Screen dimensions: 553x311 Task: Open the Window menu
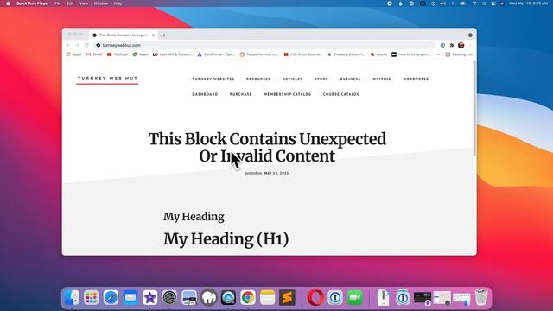pos(101,3)
